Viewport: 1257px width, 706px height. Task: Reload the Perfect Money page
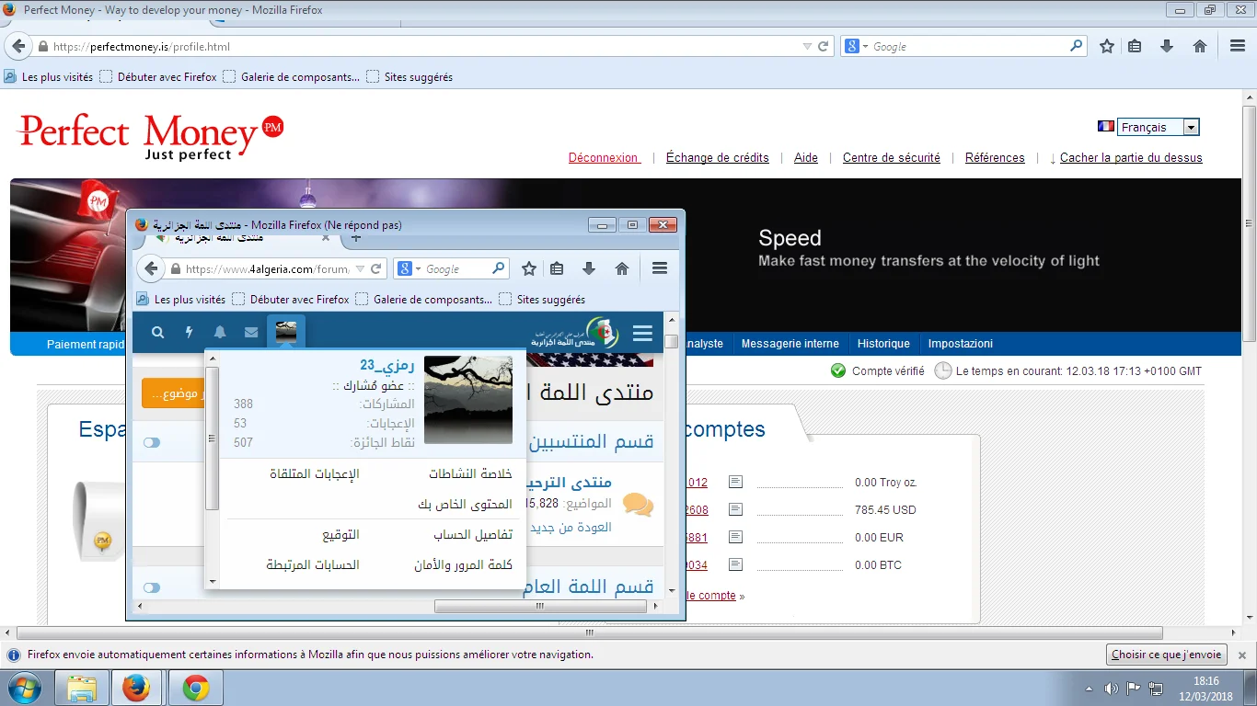(x=825, y=46)
